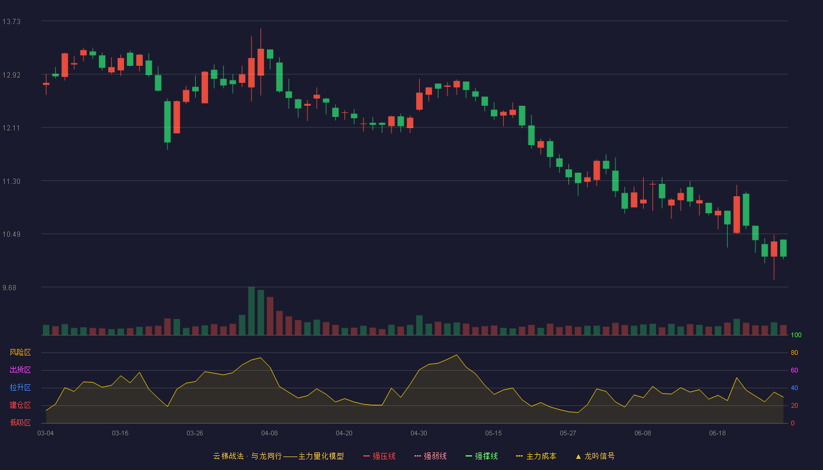This screenshot has height=470, width=823.
Task: Click the 10.49 price axis label
Action: [11, 234]
